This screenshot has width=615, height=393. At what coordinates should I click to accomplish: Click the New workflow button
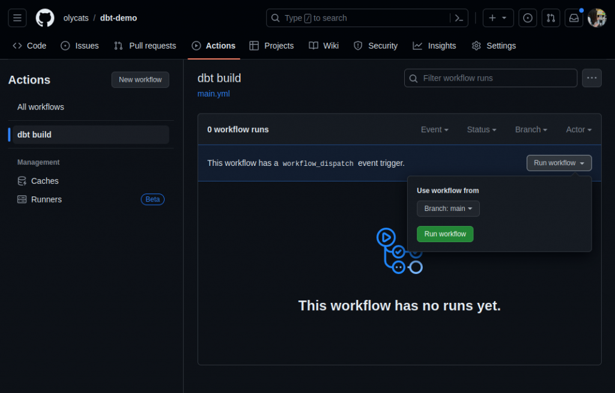click(x=140, y=80)
